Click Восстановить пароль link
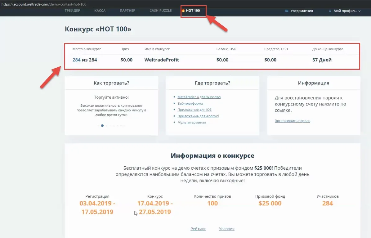371x238 pixels. (293, 121)
